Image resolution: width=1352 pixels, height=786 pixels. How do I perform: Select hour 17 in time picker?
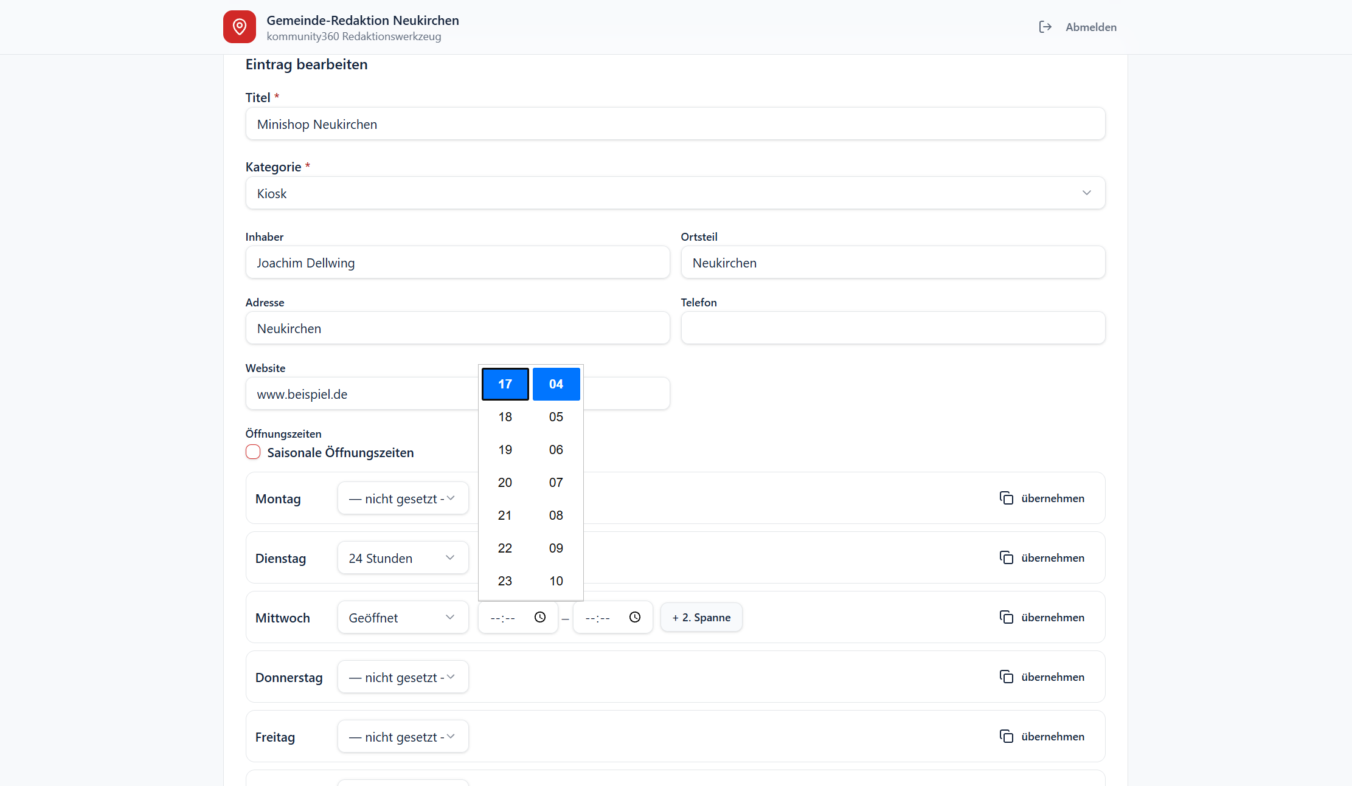tap(505, 384)
